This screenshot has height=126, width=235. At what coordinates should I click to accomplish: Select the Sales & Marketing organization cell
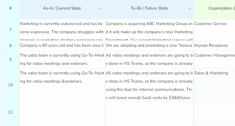click(215, 85)
